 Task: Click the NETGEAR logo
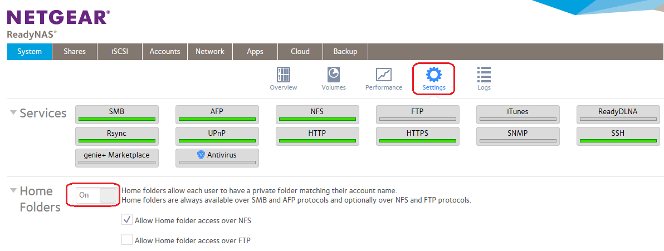point(58,17)
